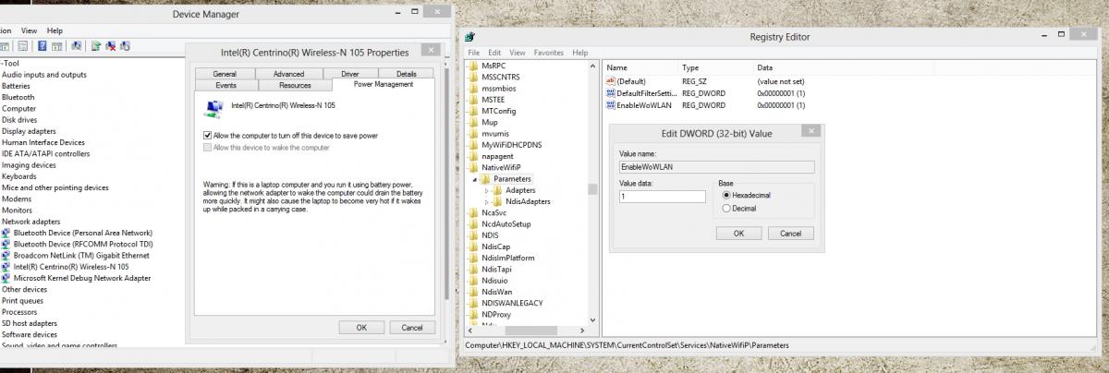
Task: Click Scan for hardware changes toolbar icon
Action: [78, 45]
